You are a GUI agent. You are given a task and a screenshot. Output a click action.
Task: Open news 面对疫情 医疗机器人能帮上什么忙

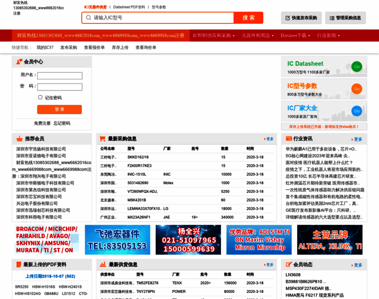[x=319, y=162]
